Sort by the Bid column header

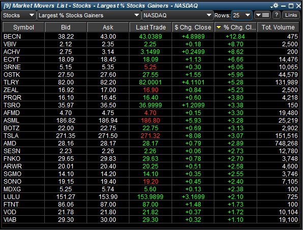click(66, 27)
